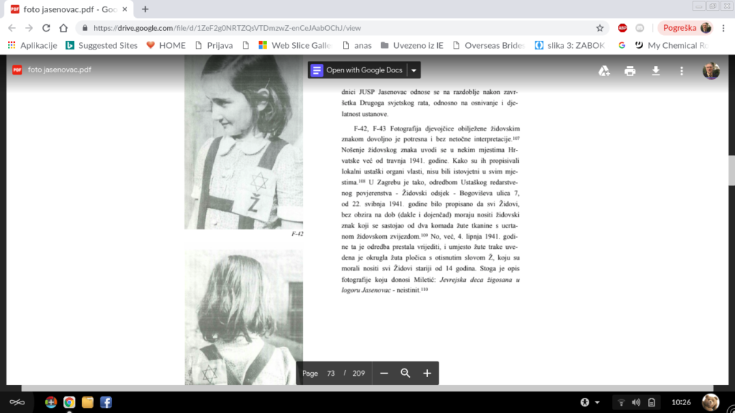The width and height of the screenshot is (735, 413).
Task: Open the Suggested Sites bookmark
Action: tap(101, 45)
